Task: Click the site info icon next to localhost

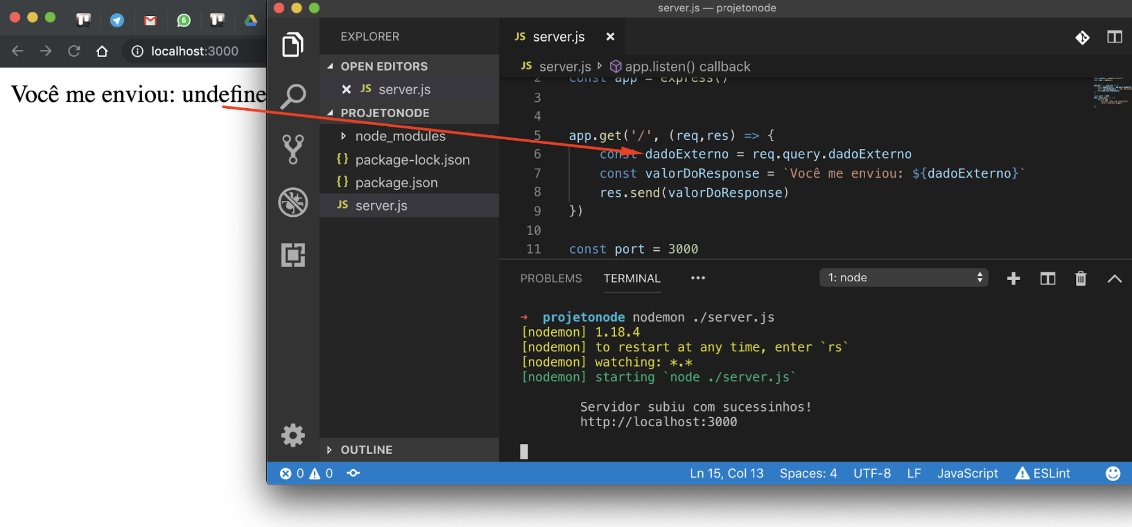Action: (137, 51)
